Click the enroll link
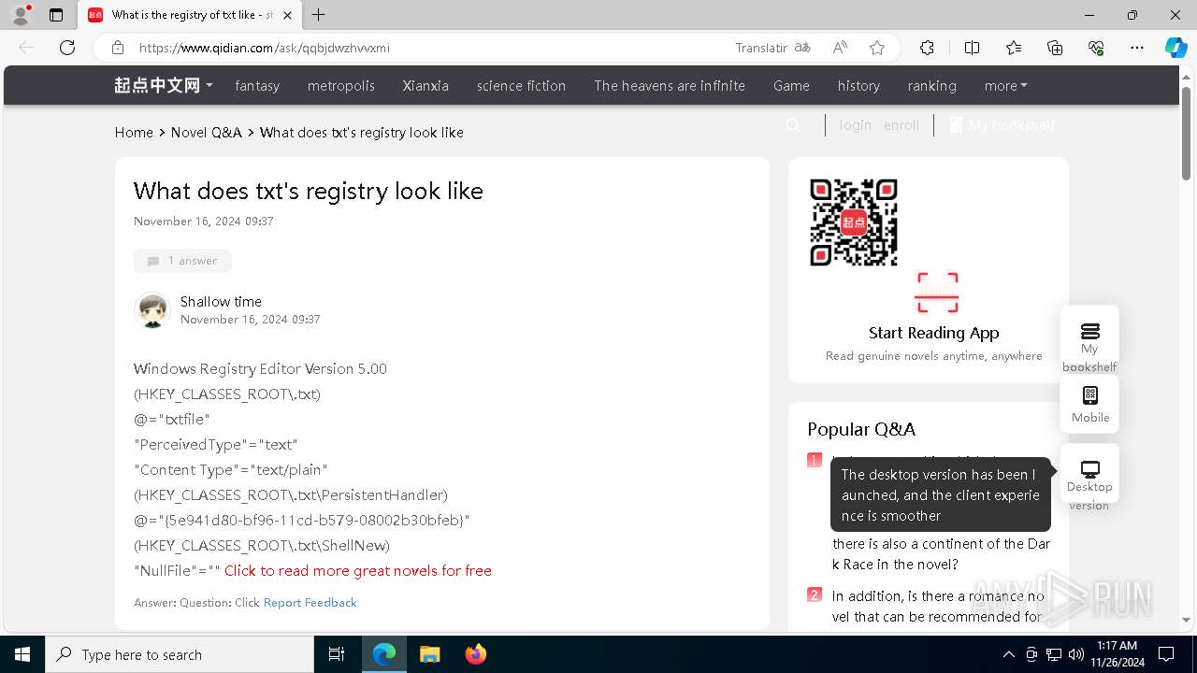 coord(901,125)
